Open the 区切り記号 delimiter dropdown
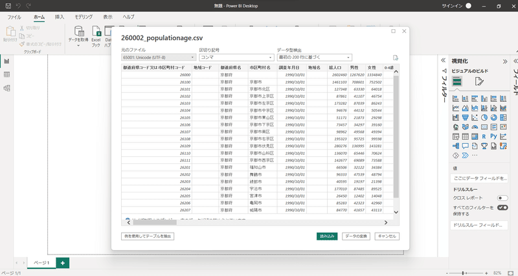The image size is (518, 276). pyautogui.click(x=236, y=58)
